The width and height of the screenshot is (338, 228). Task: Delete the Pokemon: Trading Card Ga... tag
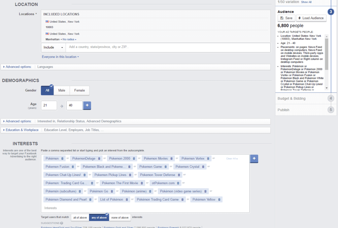(92, 183)
